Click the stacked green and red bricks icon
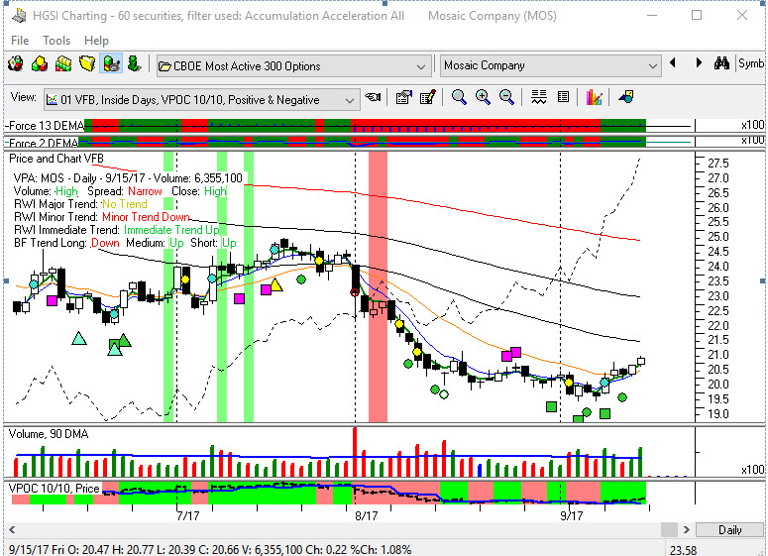768x556 pixels. pos(63,64)
